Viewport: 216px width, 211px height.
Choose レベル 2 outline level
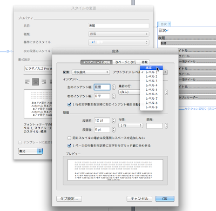point(151,76)
